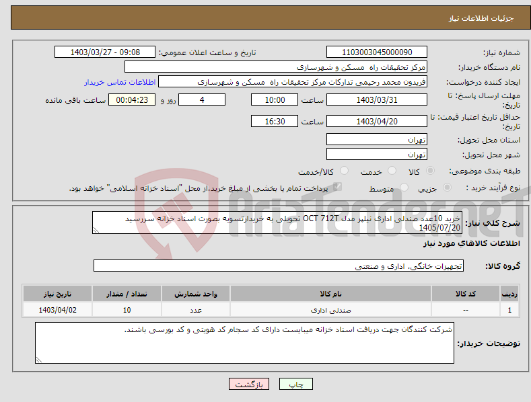Click the unit cell عدد

pos(196,310)
